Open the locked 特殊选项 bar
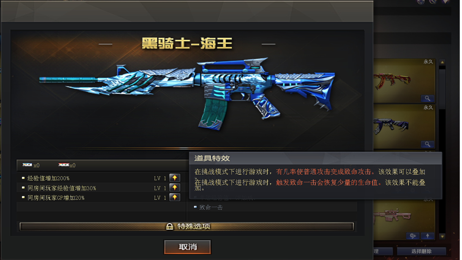Screen dimensions: 462x260 point(187,227)
